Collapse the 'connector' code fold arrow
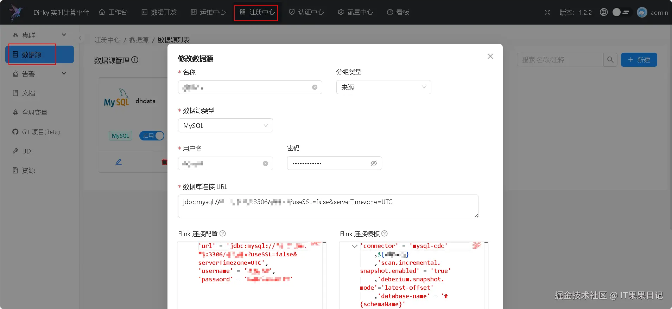This screenshot has width=672, height=309. click(355, 246)
